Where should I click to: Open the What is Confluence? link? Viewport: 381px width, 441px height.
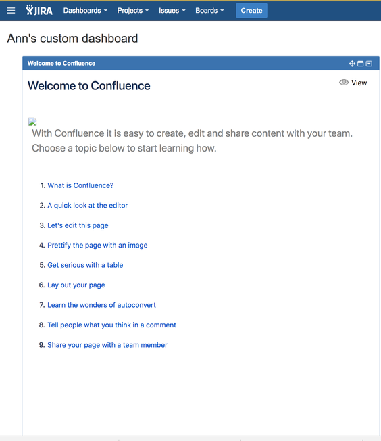[80, 185]
